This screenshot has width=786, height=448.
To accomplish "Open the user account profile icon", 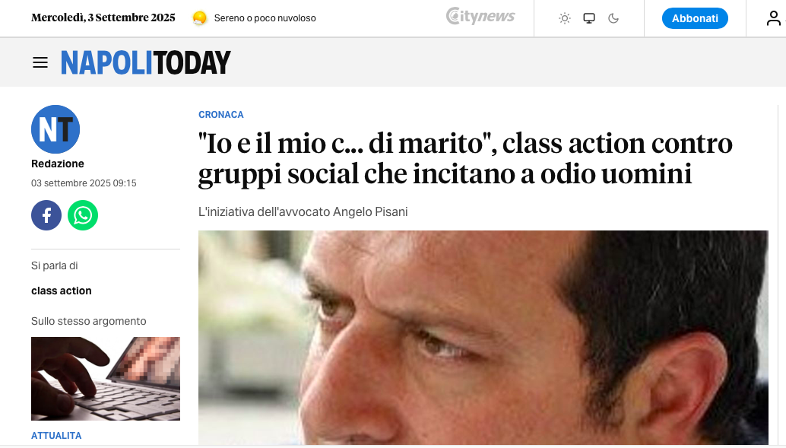I will click(x=774, y=18).
